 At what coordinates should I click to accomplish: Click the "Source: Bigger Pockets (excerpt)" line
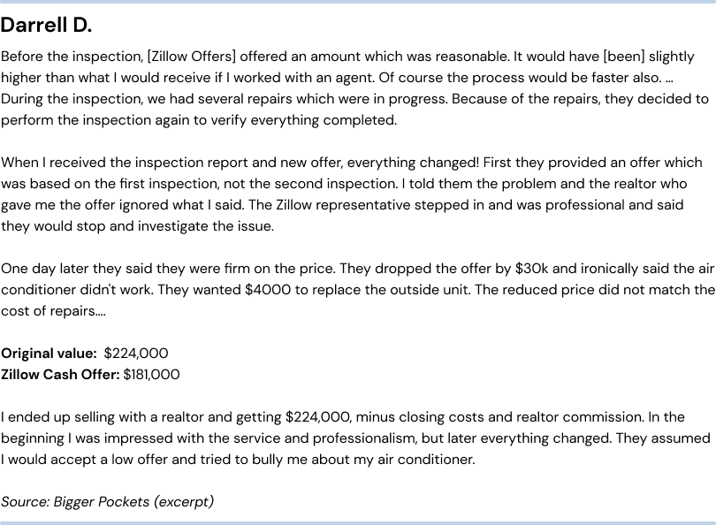point(107,502)
